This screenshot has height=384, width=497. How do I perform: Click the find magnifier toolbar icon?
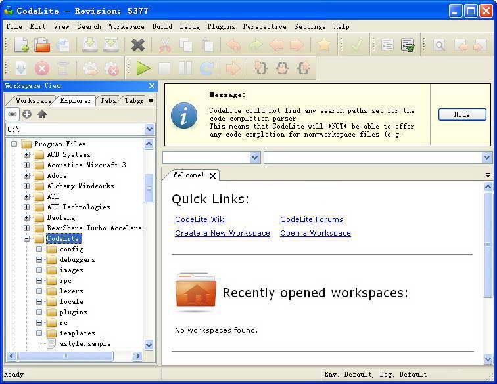point(439,45)
